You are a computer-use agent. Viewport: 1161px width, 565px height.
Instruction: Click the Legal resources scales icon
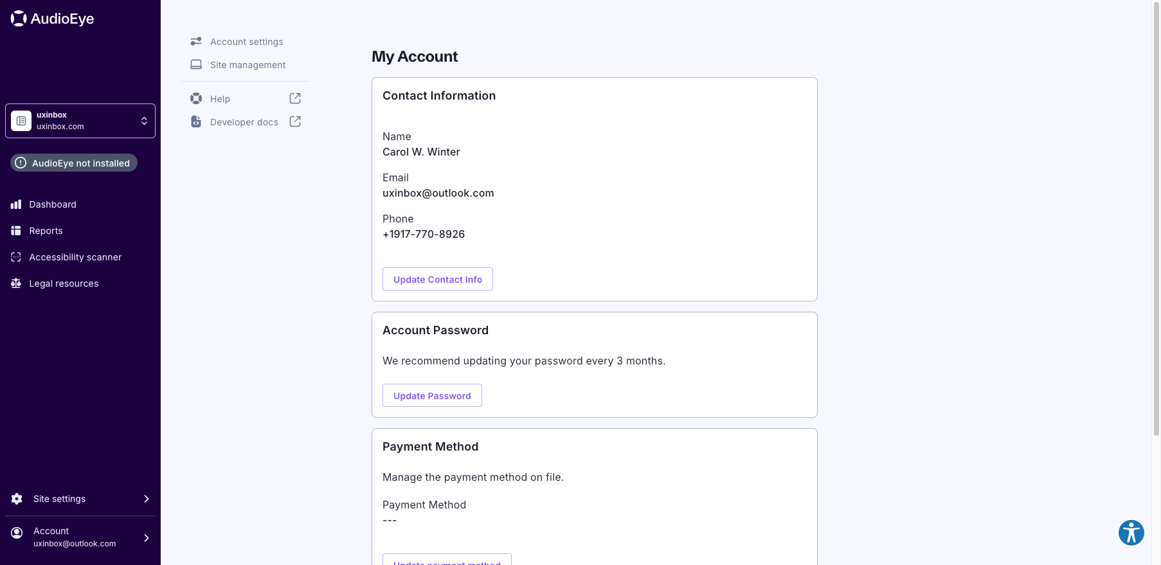point(16,283)
